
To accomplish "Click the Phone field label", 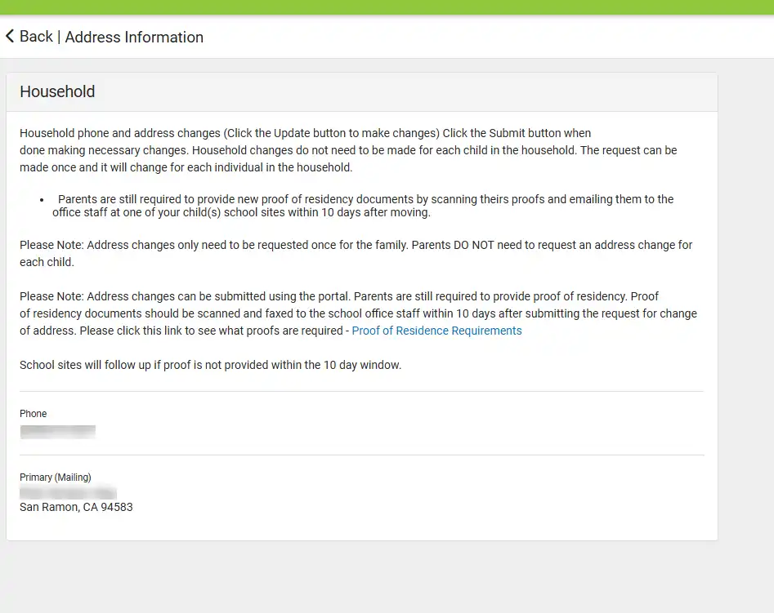I will click(33, 413).
